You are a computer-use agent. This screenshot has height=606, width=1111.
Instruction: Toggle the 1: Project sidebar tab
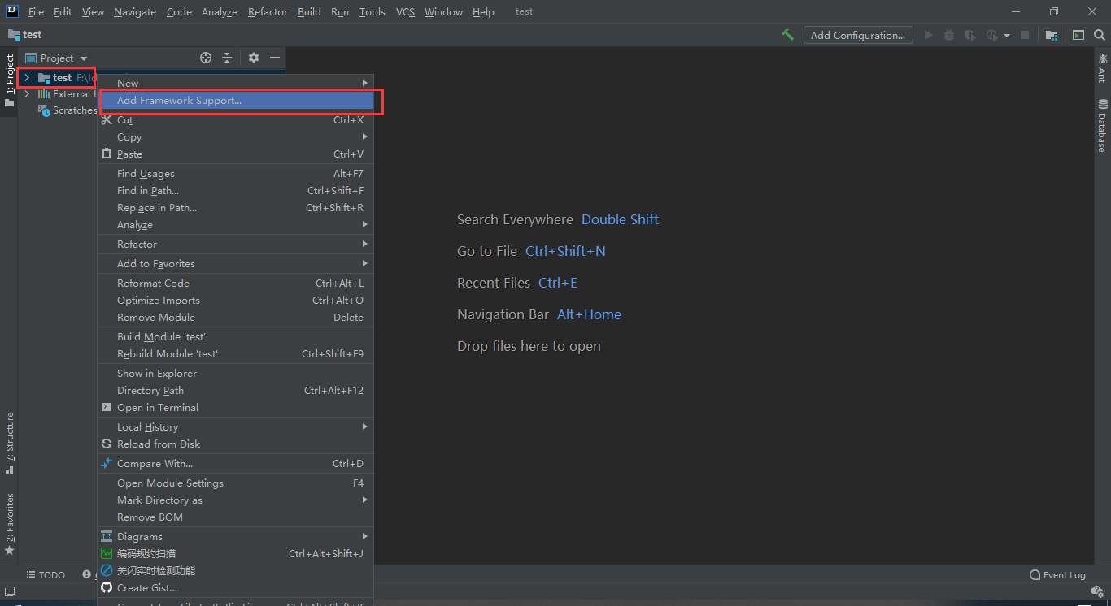coord(9,81)
